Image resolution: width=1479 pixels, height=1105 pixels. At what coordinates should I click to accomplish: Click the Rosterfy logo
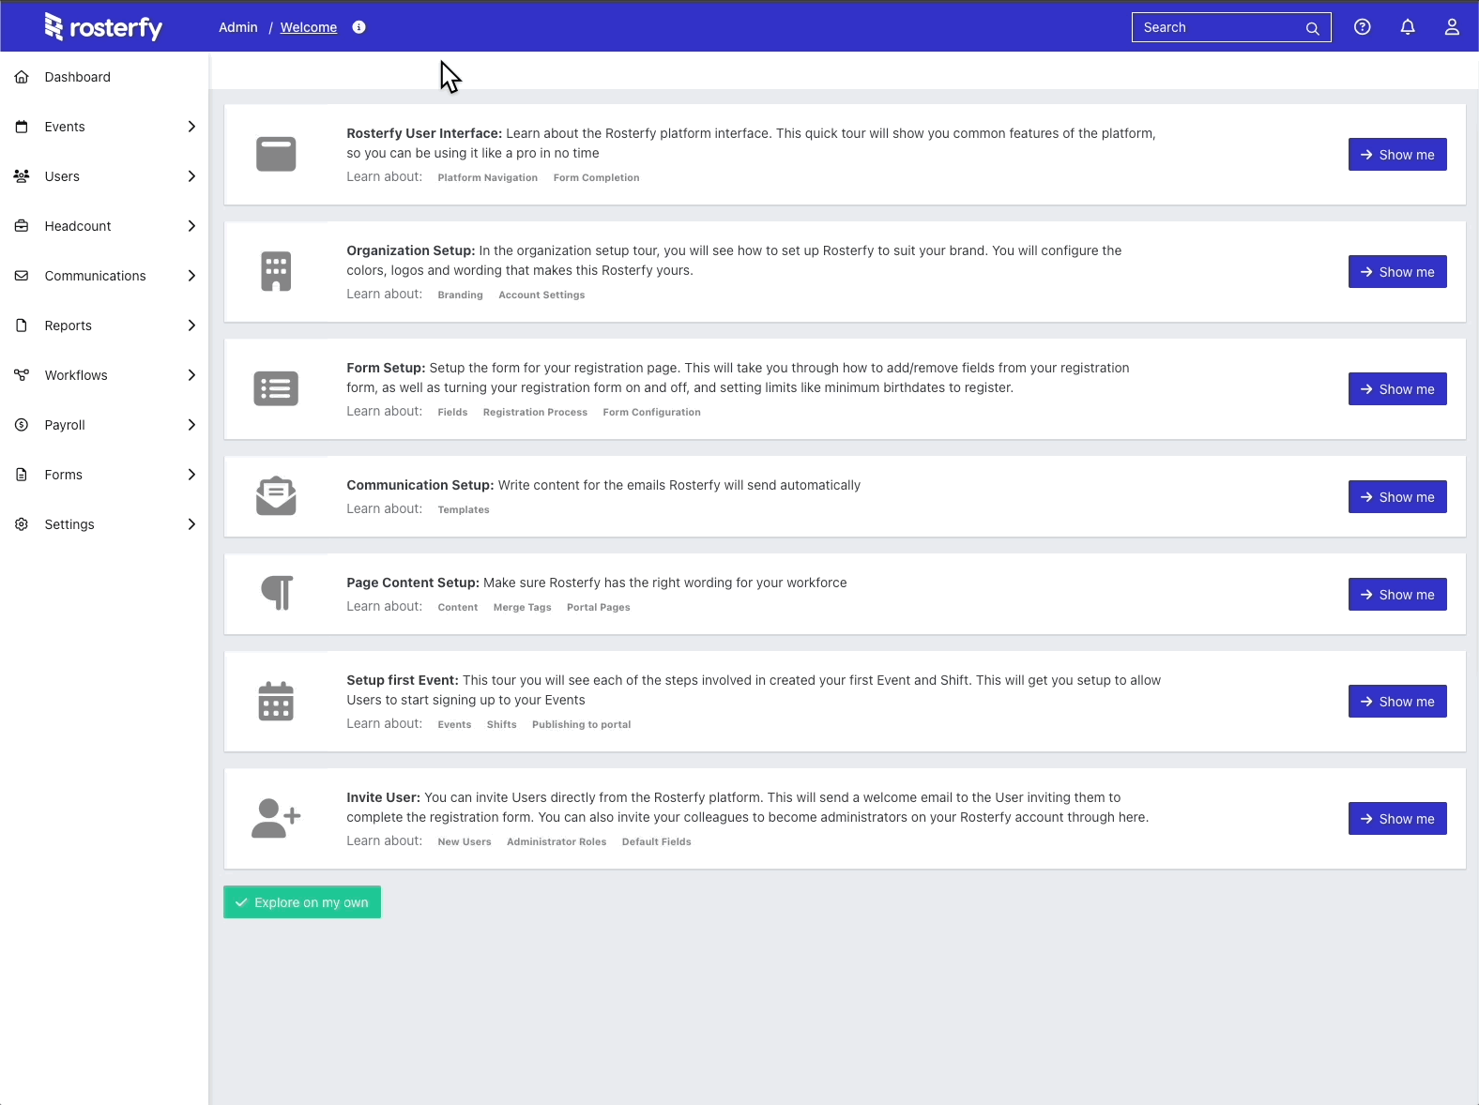click(103, 27)
